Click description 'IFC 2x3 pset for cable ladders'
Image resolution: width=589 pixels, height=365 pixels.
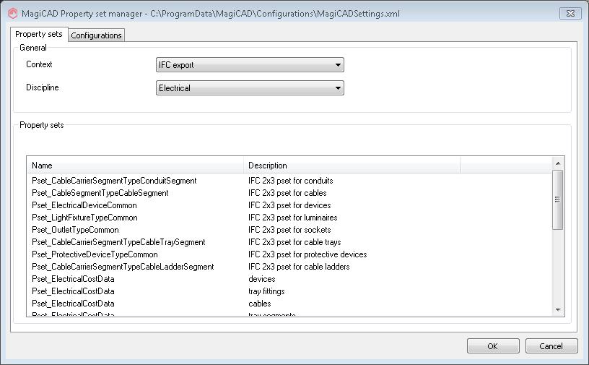pyautogui.click(x=299, y=267)
